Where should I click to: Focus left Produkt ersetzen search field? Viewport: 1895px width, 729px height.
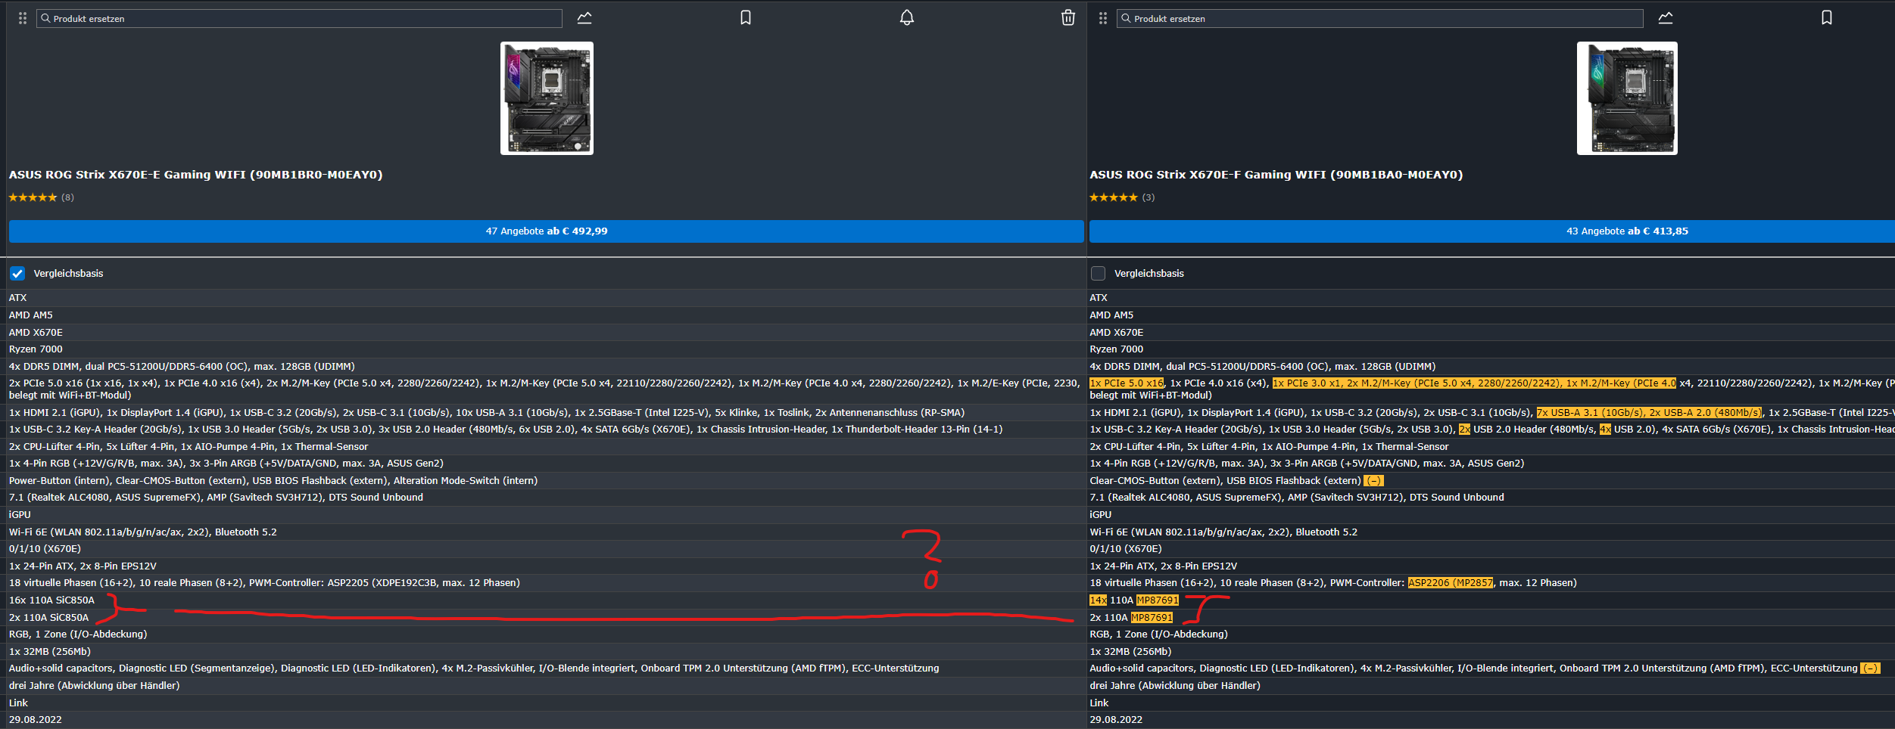coord(300,18)
